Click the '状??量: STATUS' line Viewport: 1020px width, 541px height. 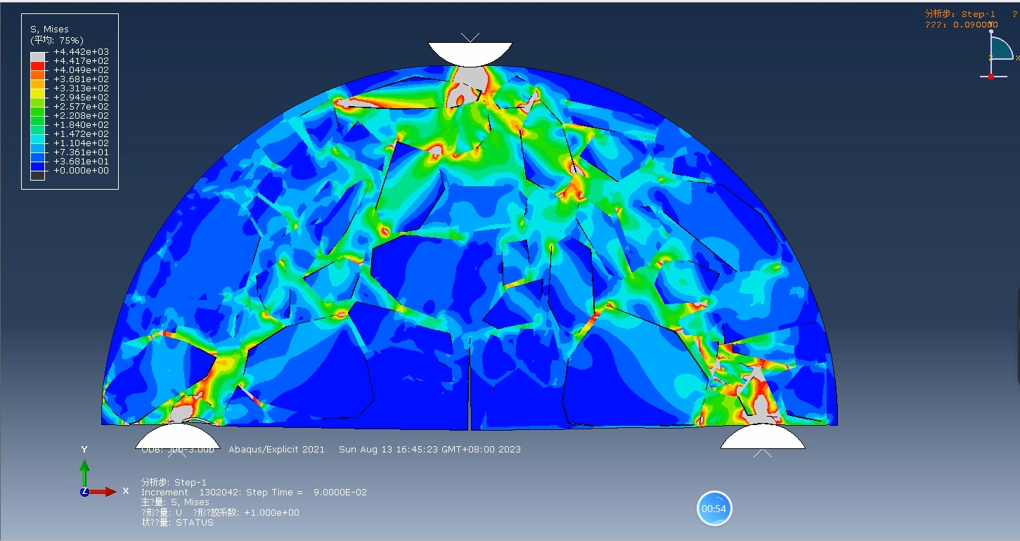177,522
